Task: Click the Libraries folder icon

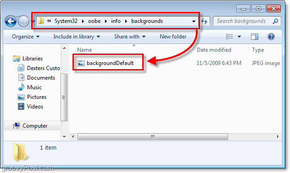Action: click(17, 59)
